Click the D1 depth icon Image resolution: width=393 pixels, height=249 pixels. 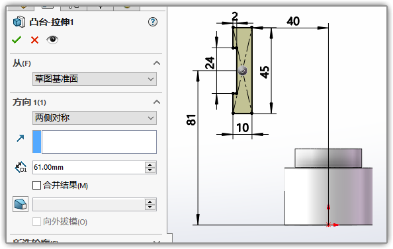tap(21, 167)
